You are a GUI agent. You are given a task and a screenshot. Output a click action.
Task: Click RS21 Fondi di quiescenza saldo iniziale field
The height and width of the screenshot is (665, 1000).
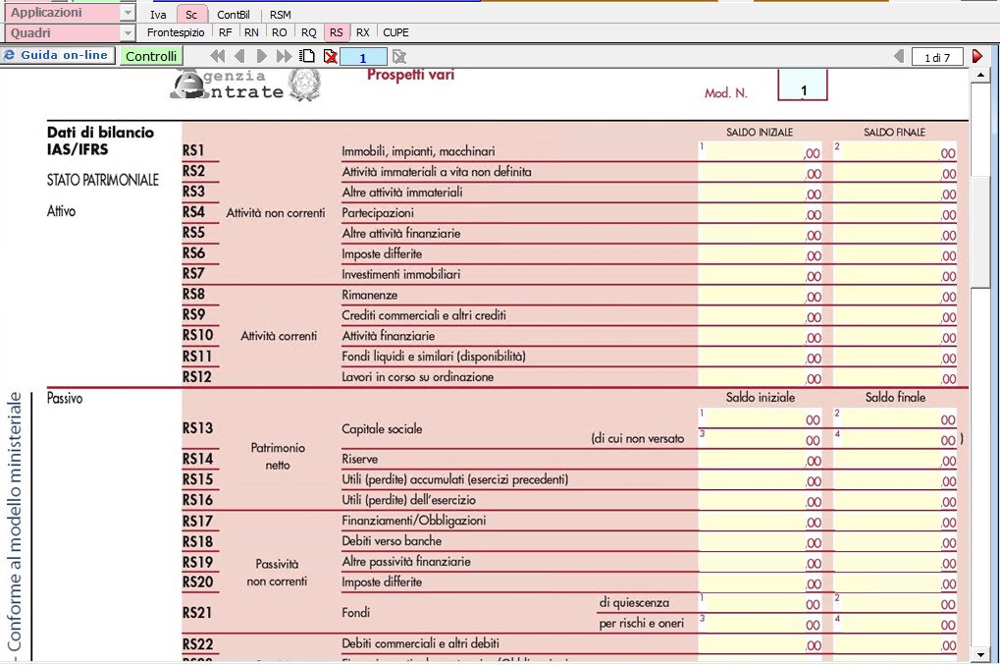pos(760,602)
